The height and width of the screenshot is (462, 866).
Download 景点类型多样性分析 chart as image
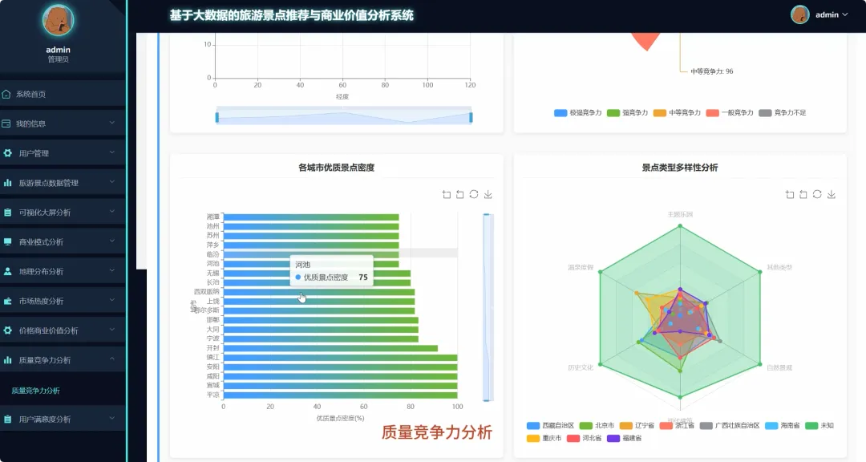(x=832, y=195)
